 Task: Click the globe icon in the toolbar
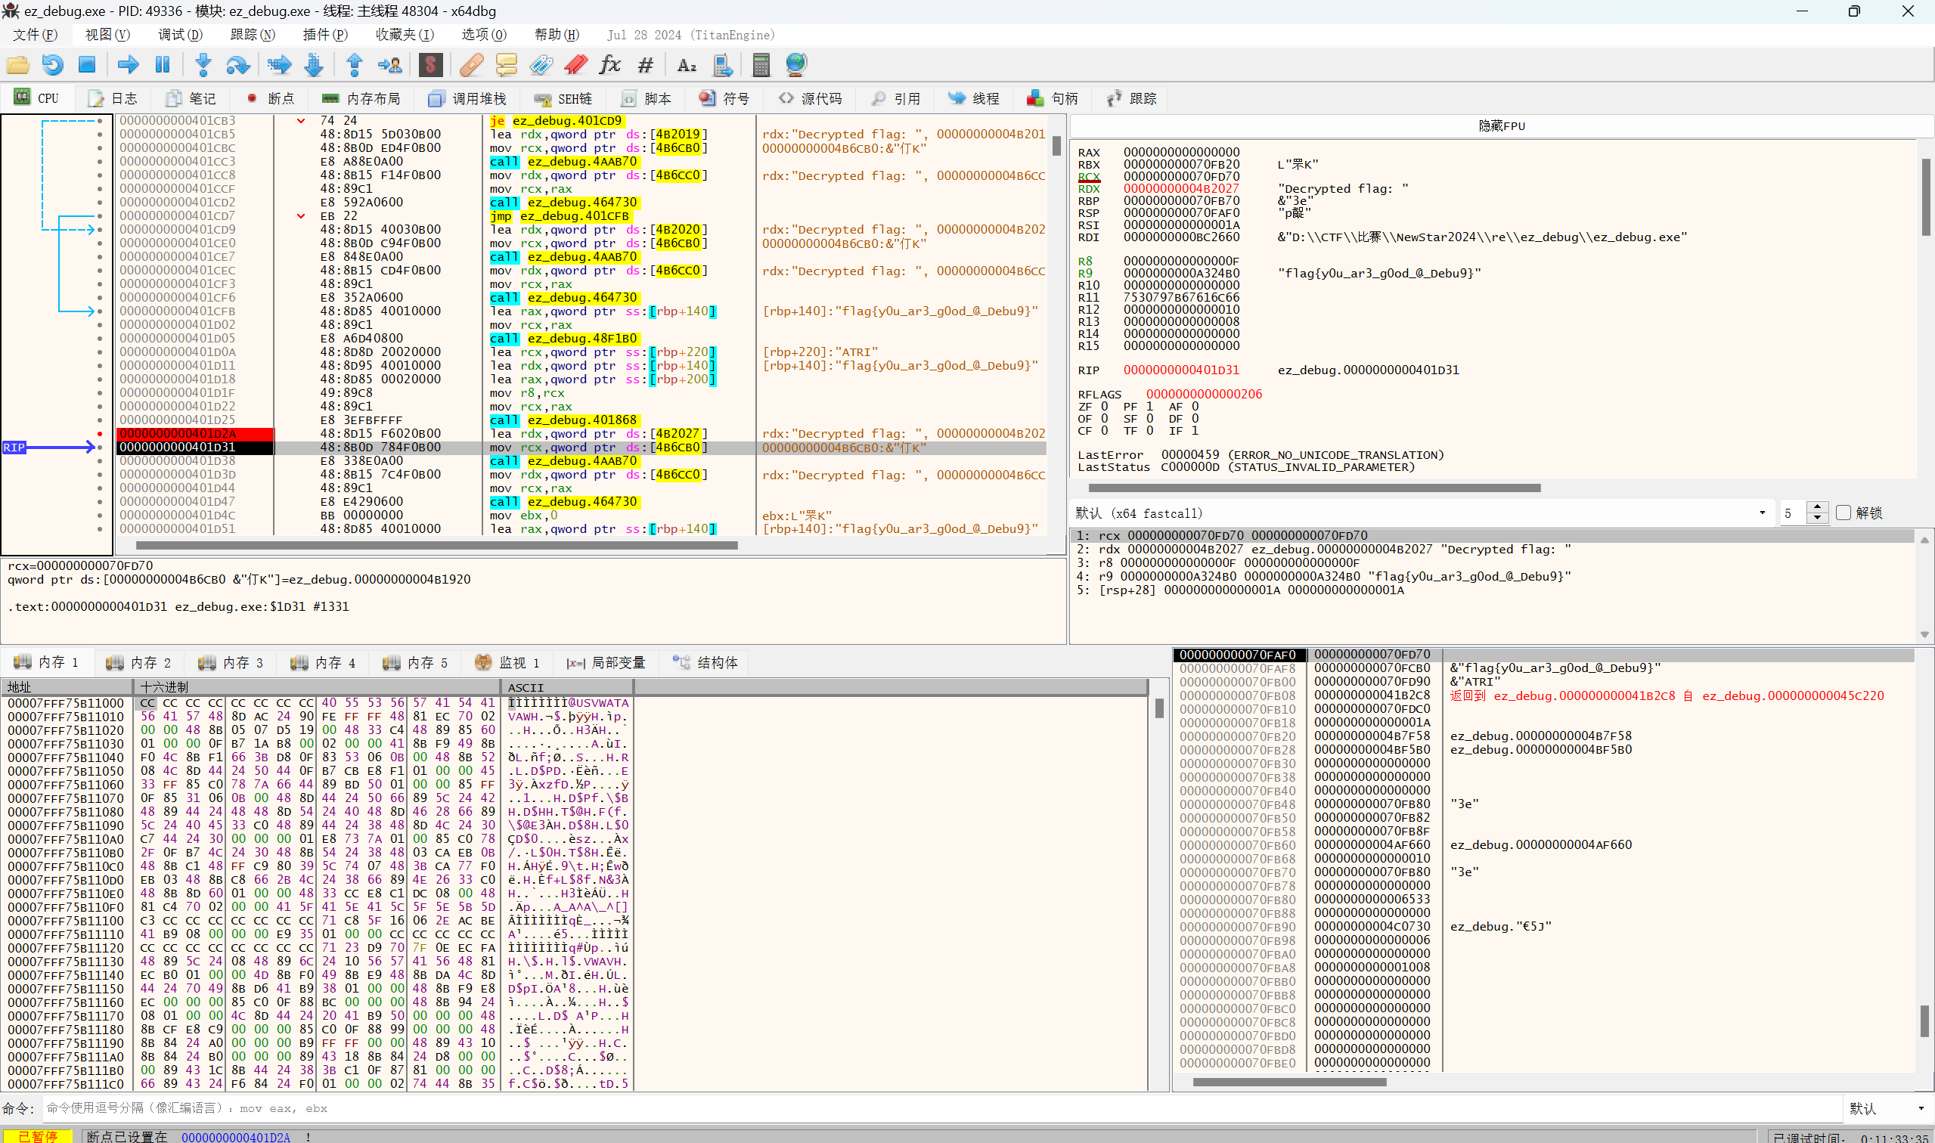click(x=796, y=65)
